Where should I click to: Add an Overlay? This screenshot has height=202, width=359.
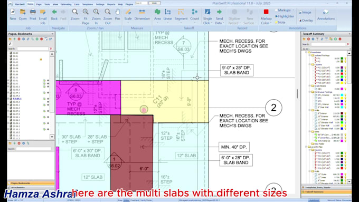click(x=306, y=21)
